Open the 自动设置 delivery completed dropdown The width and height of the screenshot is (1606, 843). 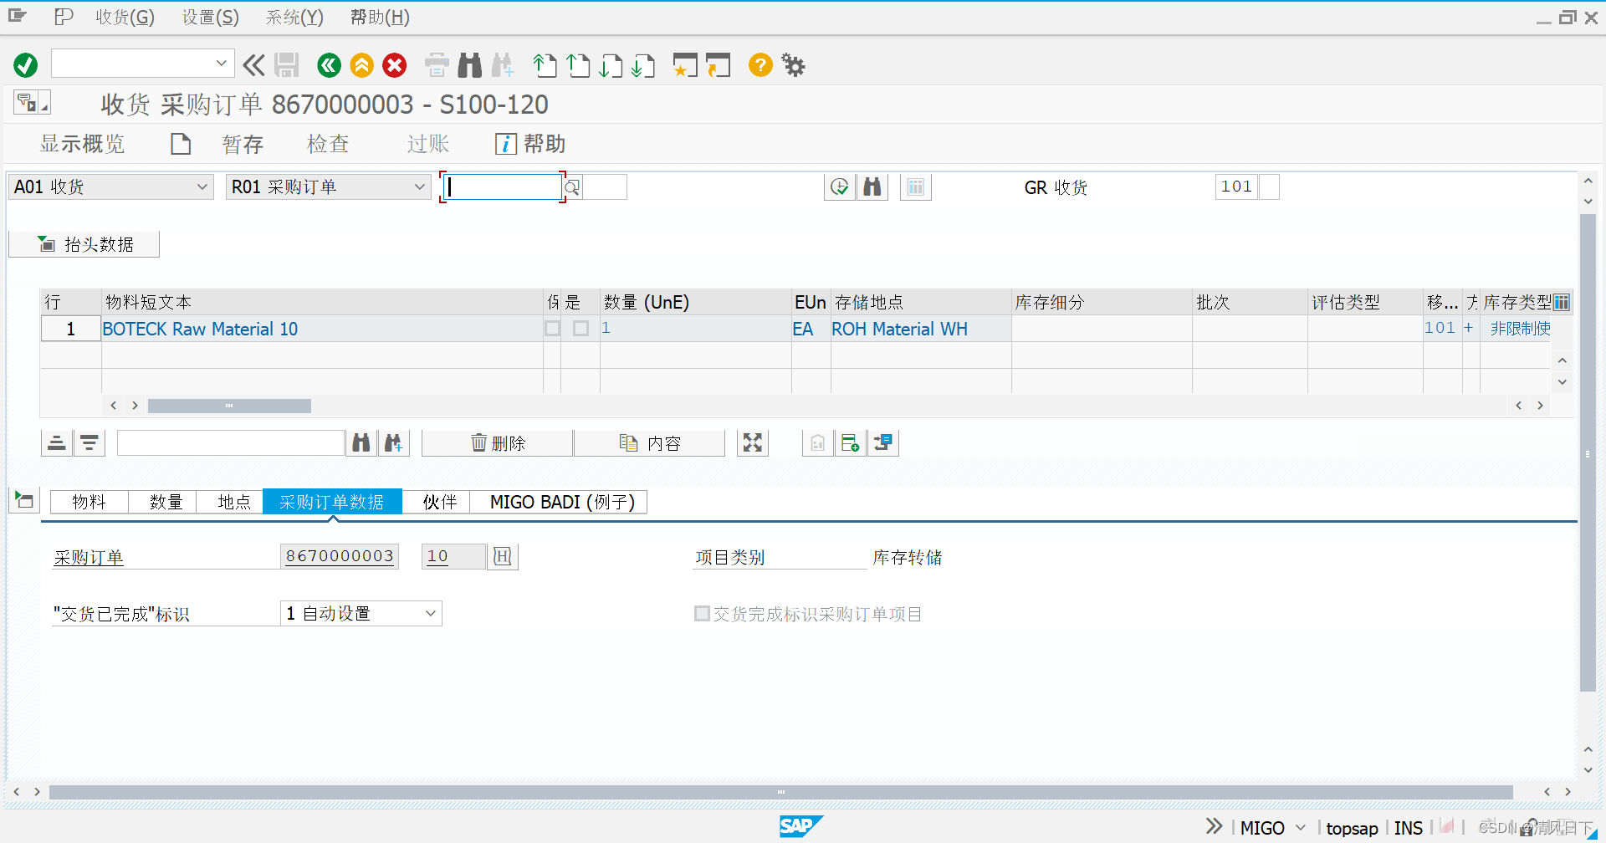coord(431,613)
